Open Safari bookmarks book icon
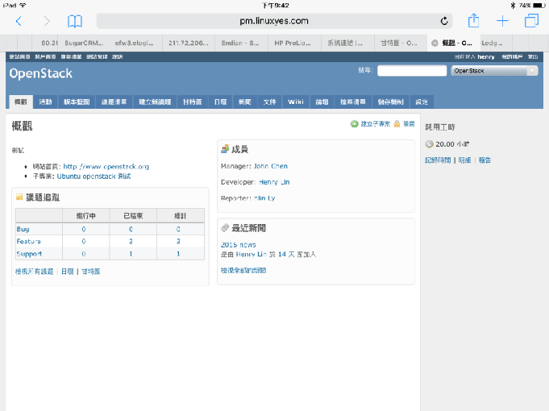 pyautogui.click(x=75, y=21)
